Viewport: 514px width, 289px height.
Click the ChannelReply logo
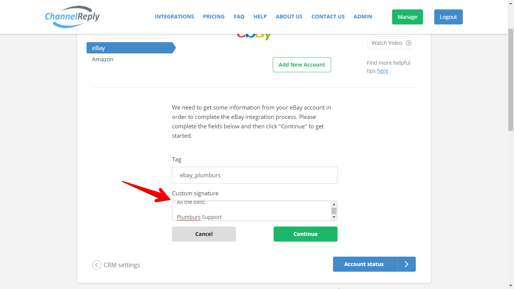click(x=72, y=17)
